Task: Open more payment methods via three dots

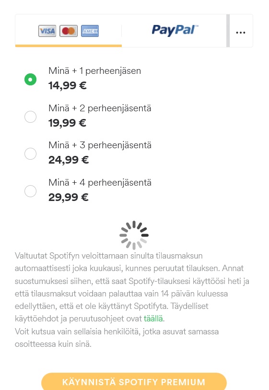Action: click(241, 32)
